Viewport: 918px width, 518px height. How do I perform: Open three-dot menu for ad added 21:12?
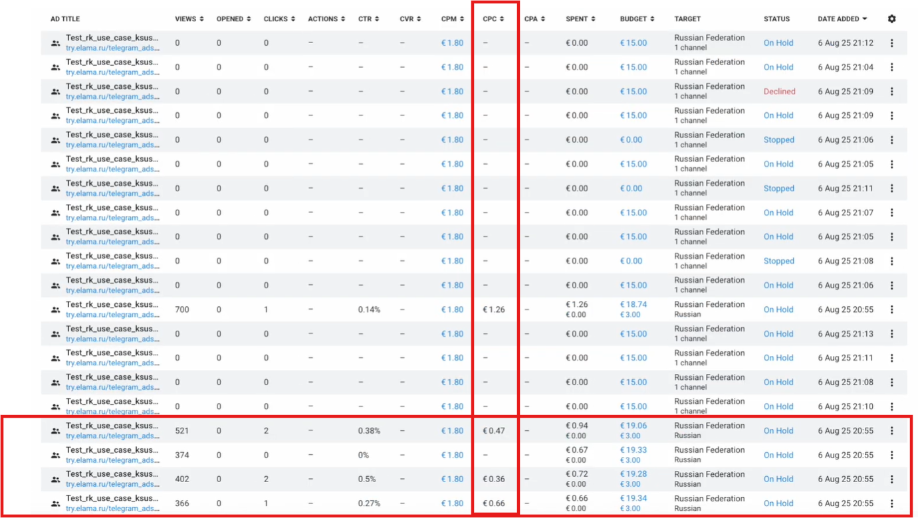891,43
